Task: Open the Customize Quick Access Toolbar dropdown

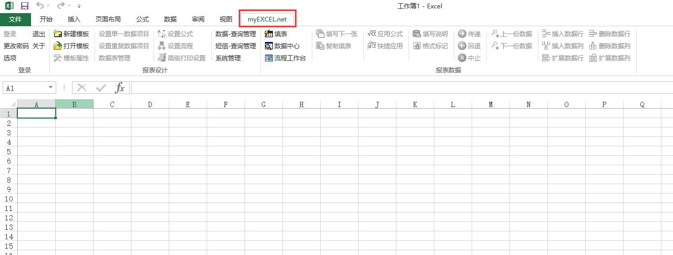Action: tap(79, 7)
